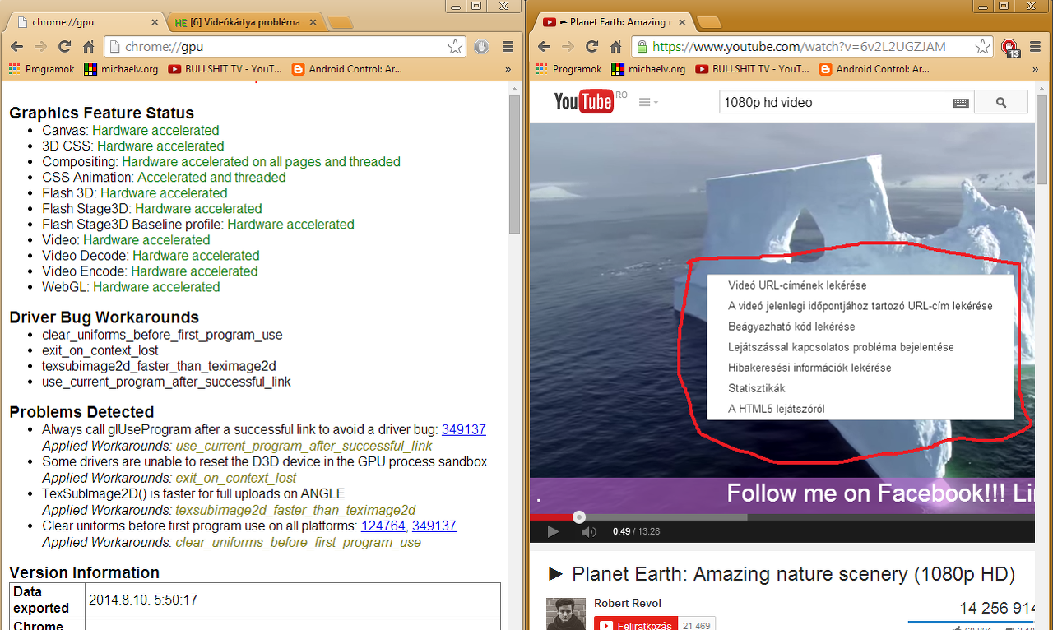Click the chrome://gpu address bar
Image resolution: width=1053 pixels, height=630 pixels.
click(285, 47)
